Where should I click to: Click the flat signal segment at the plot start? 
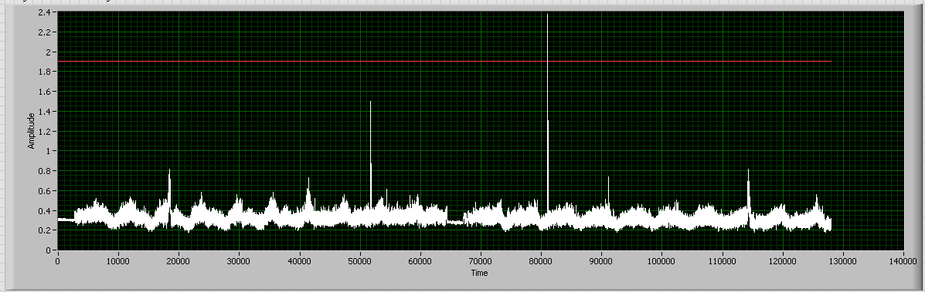coord(66,220)
